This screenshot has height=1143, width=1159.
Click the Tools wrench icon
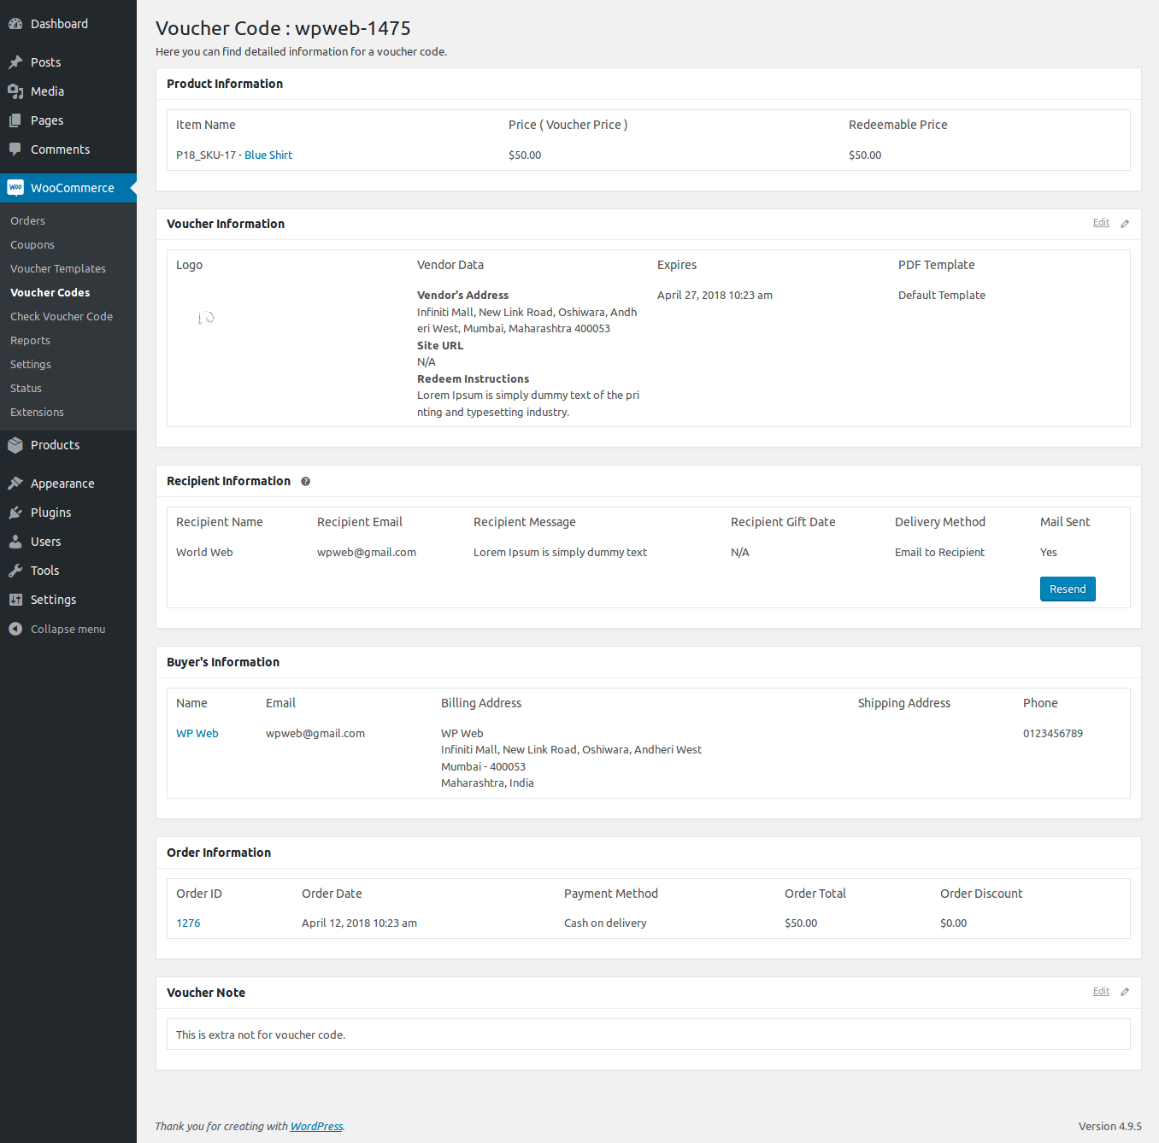coord(15,571)
